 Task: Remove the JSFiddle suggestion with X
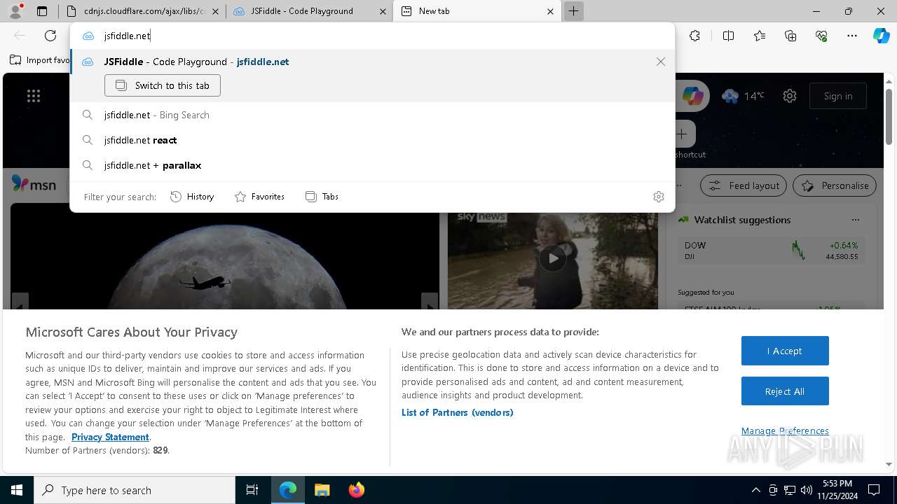pyautogui.click(x=660, y=62)
